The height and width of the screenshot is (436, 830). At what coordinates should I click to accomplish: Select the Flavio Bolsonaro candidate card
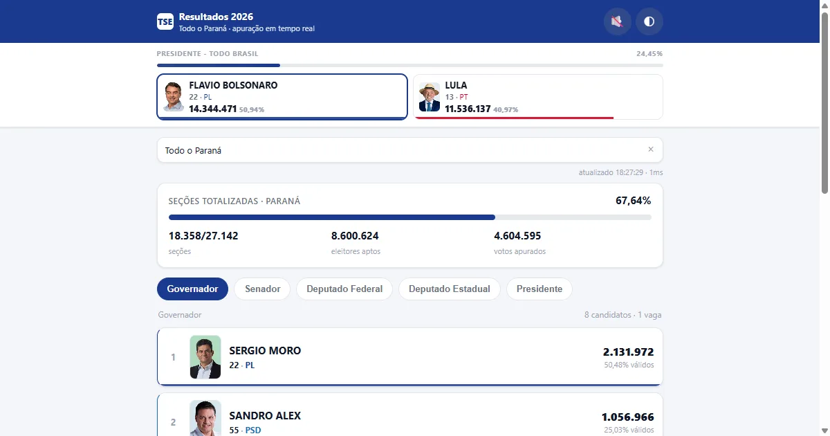click(x=282, y=97)
